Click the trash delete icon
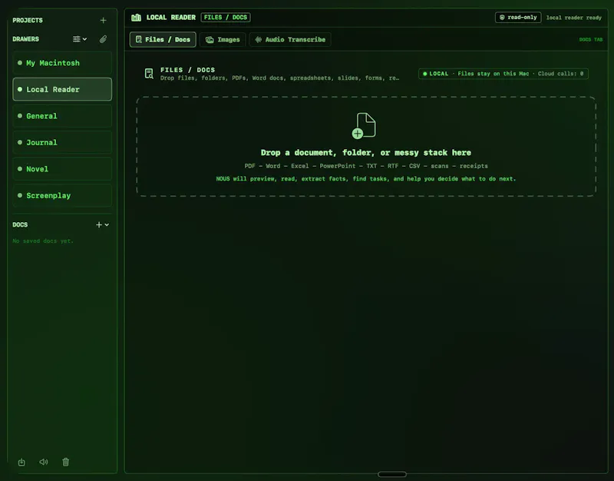The width and height of the screenshot is (614, 481). (66, 463)
